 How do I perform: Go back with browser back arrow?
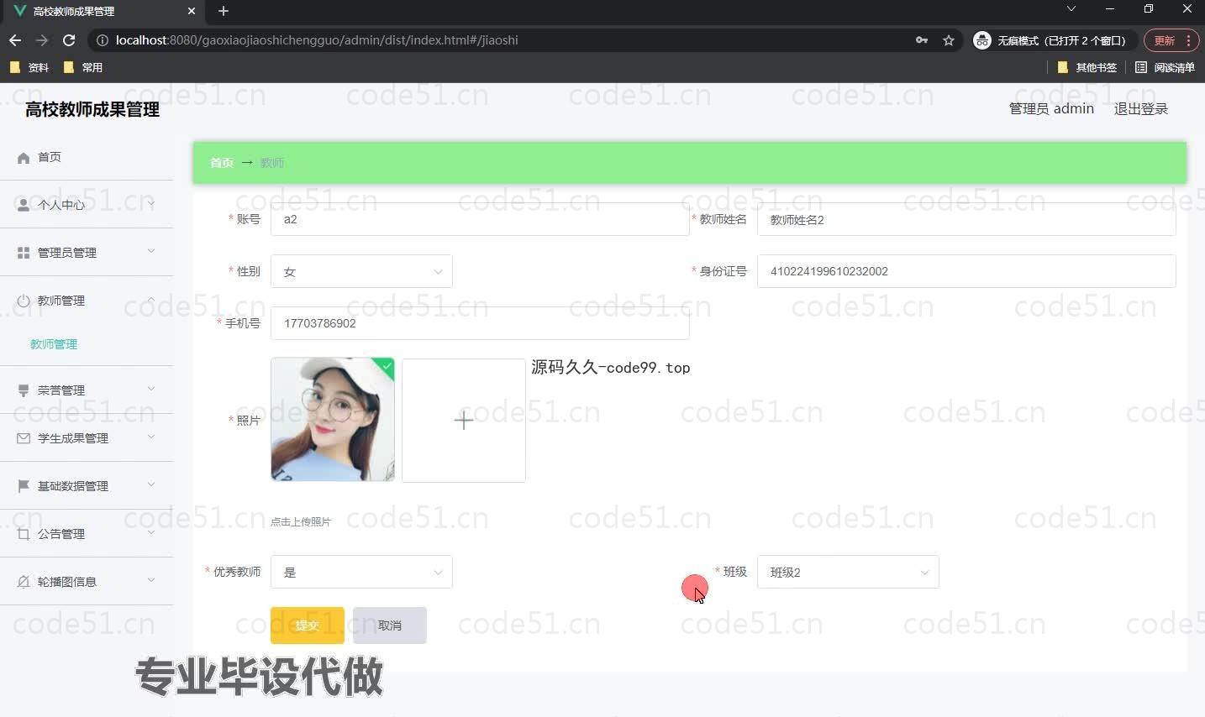[x=15, y=40]
